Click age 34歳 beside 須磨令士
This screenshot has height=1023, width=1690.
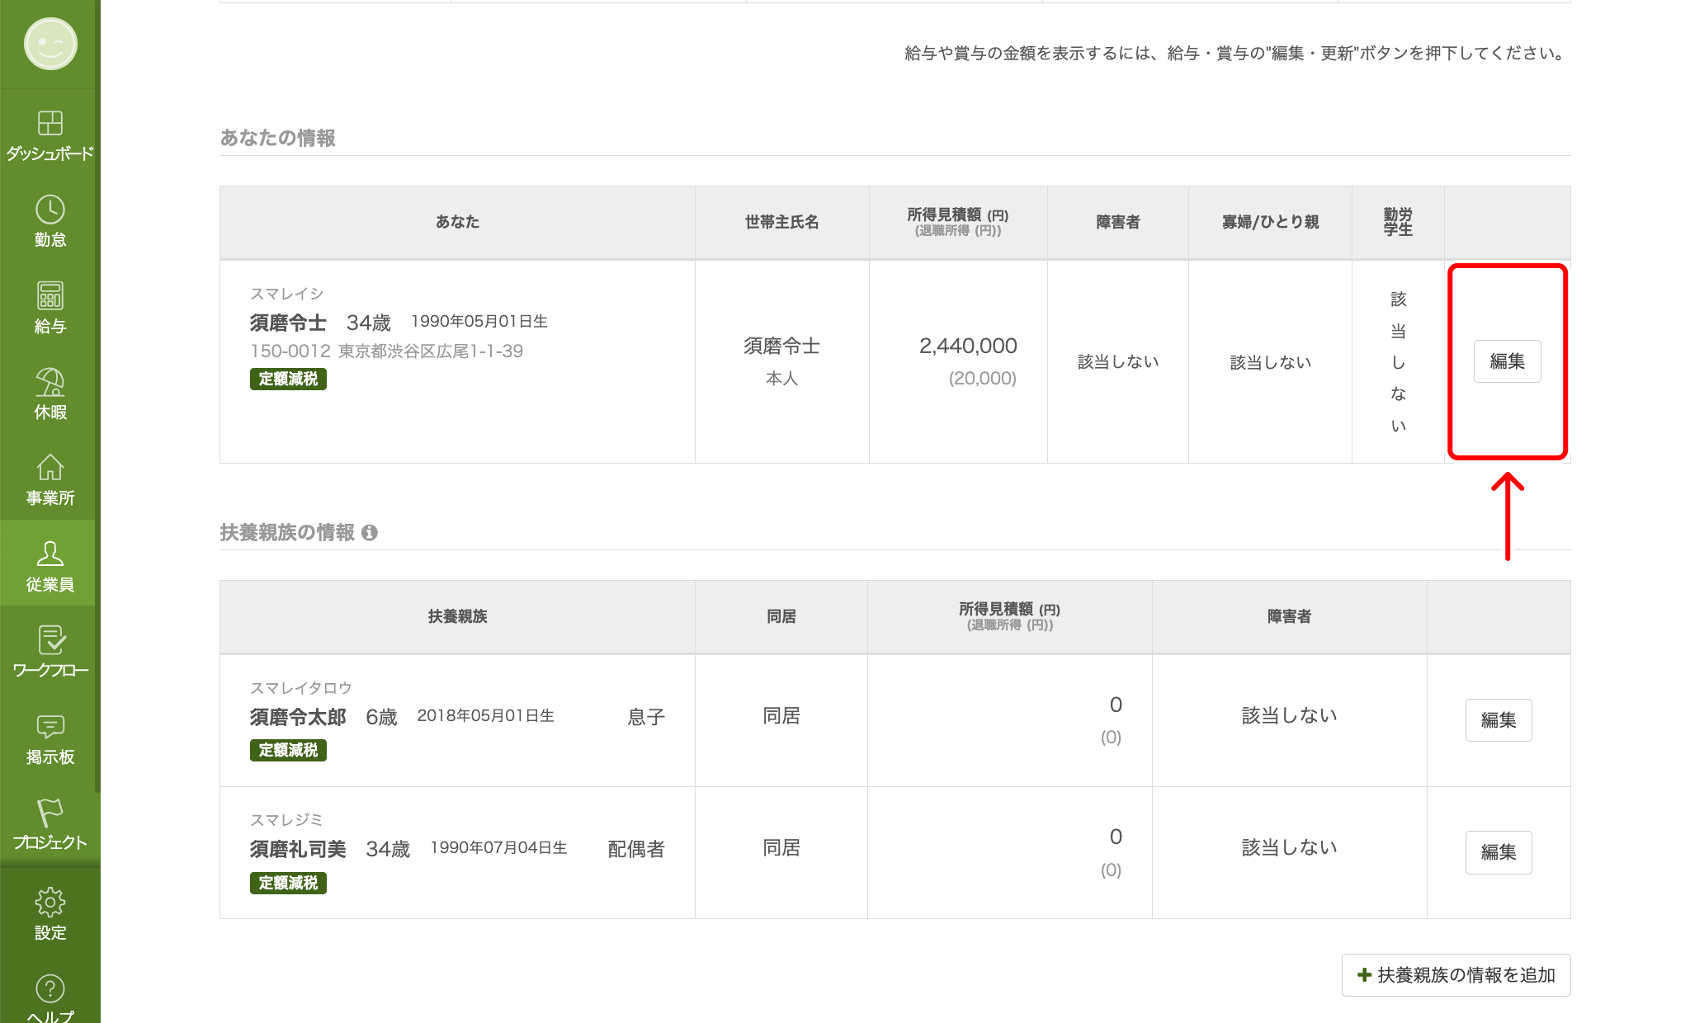[x=369, y=323]
